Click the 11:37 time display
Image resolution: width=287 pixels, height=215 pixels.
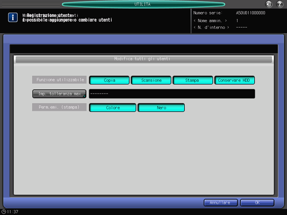coord(13,212)
